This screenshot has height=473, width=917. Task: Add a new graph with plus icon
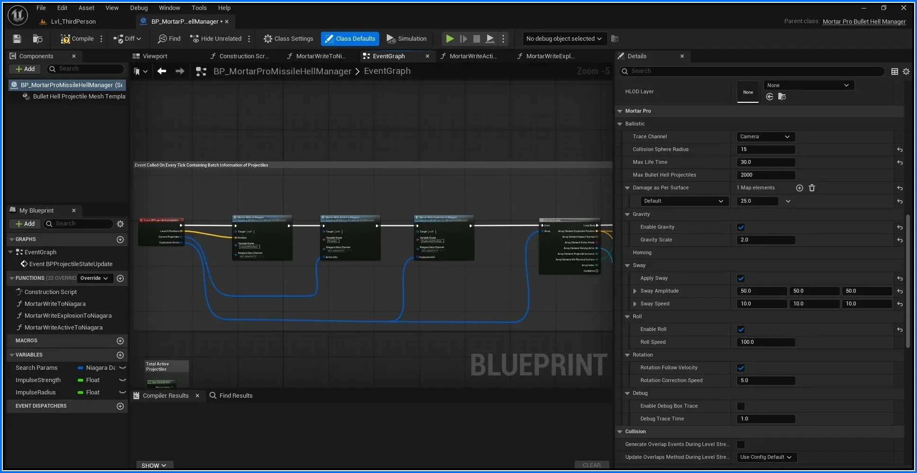pyautogui.click(x=120, y=240)
